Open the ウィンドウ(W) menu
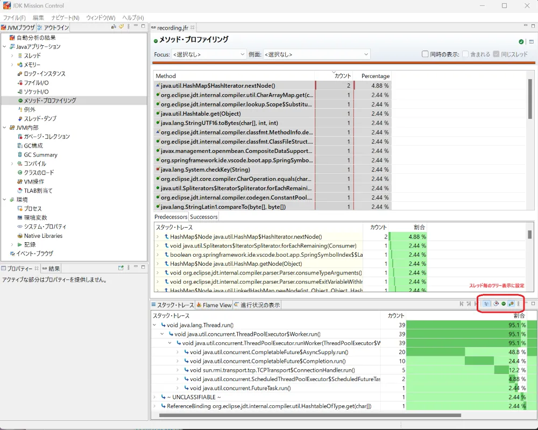The image size is (538, 430). 101,18
